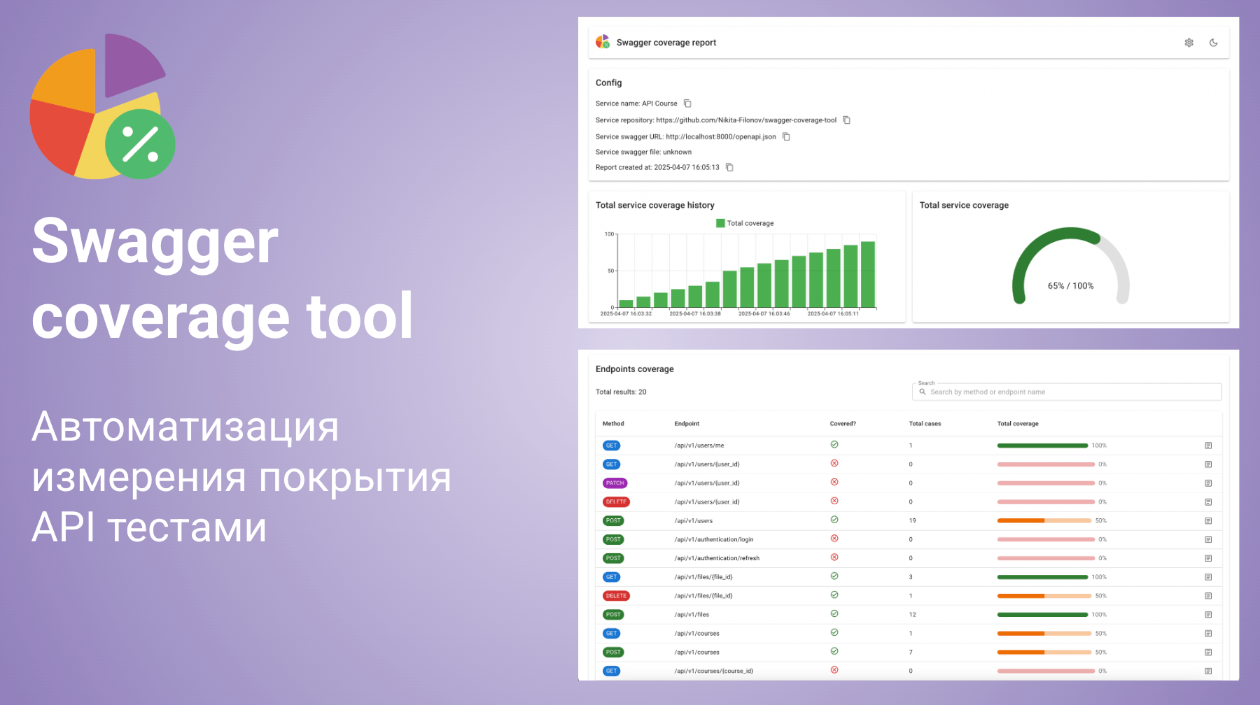Viewport: 1260px width, 705px height.
Task: Open details icon for /api/v1/authentication/login
Action: (x=1208, y=540)
